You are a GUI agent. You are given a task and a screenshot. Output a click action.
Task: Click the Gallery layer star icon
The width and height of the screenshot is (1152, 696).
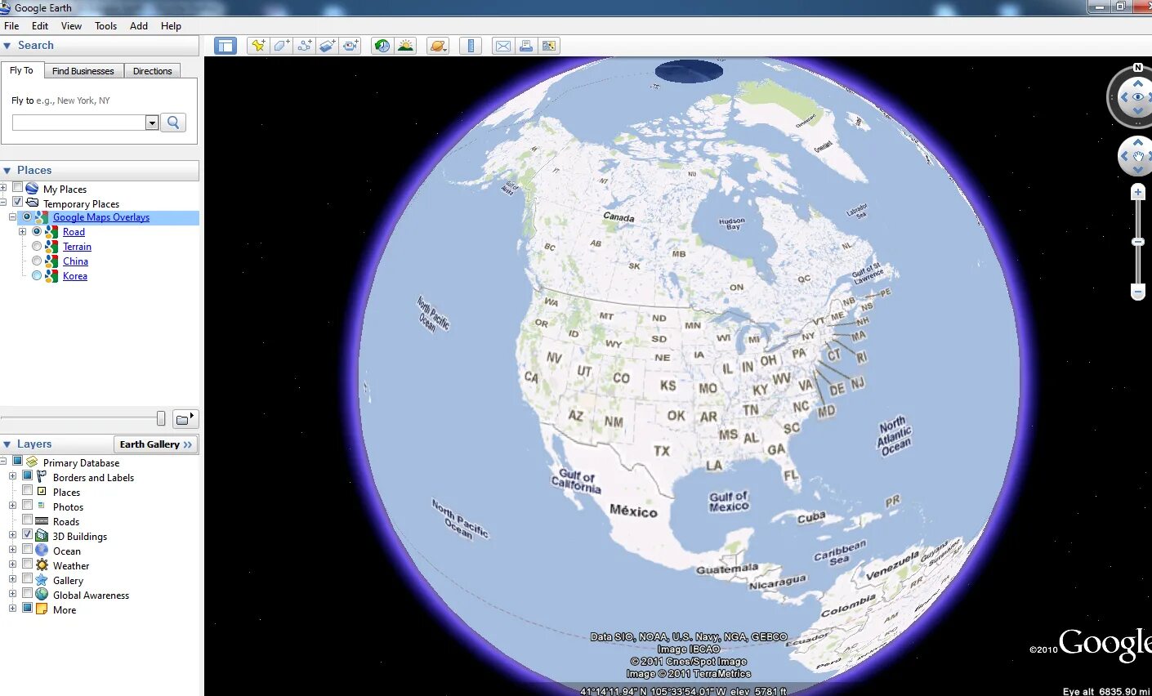pos(42,580)
